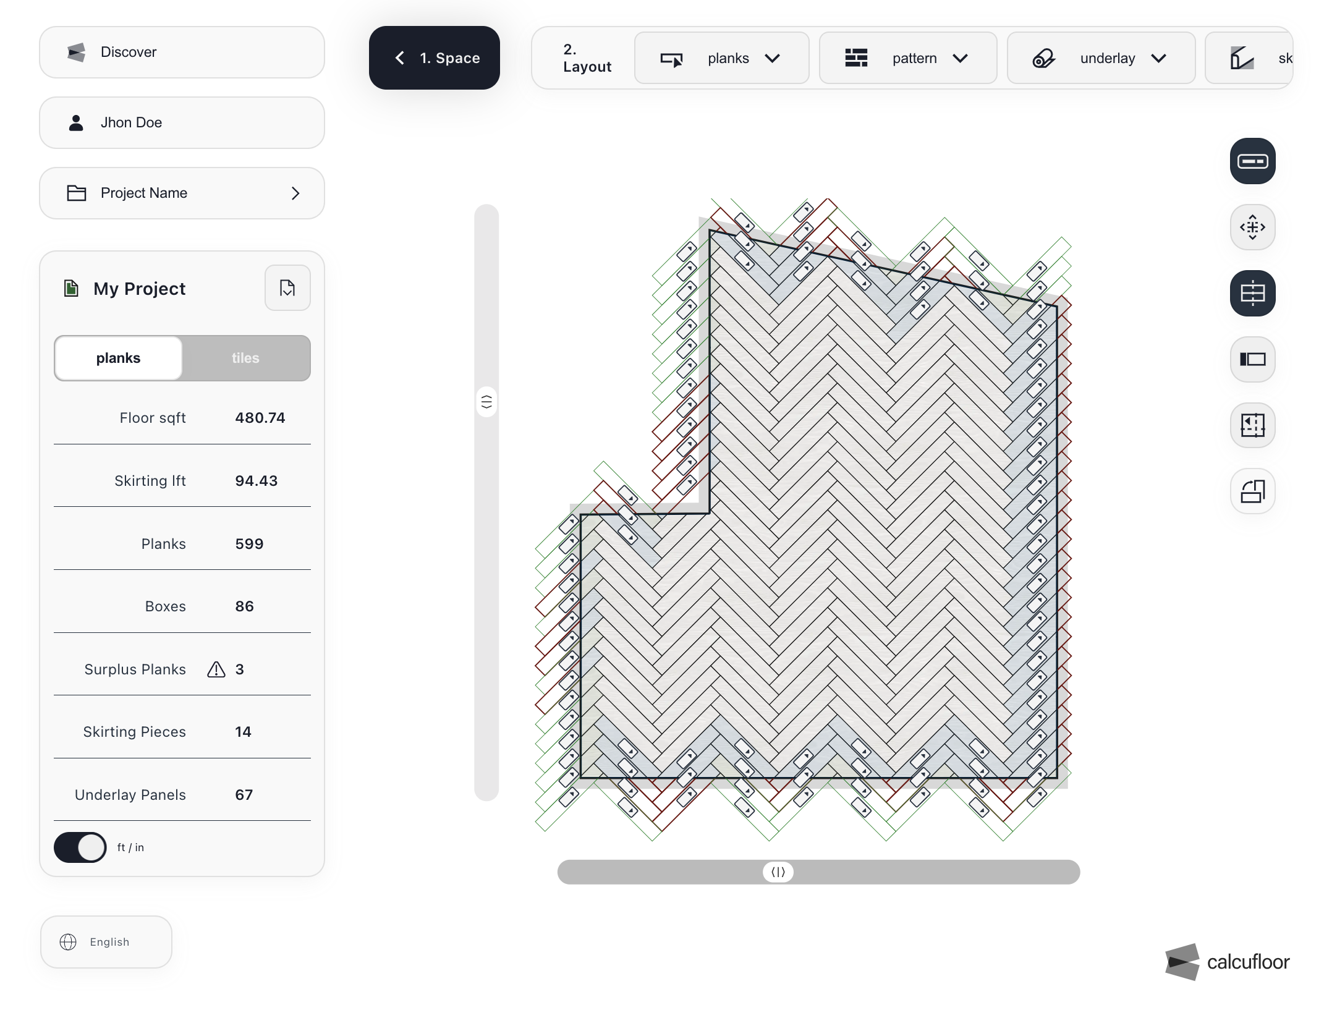Open the 2. Layout step

(583, 57)
